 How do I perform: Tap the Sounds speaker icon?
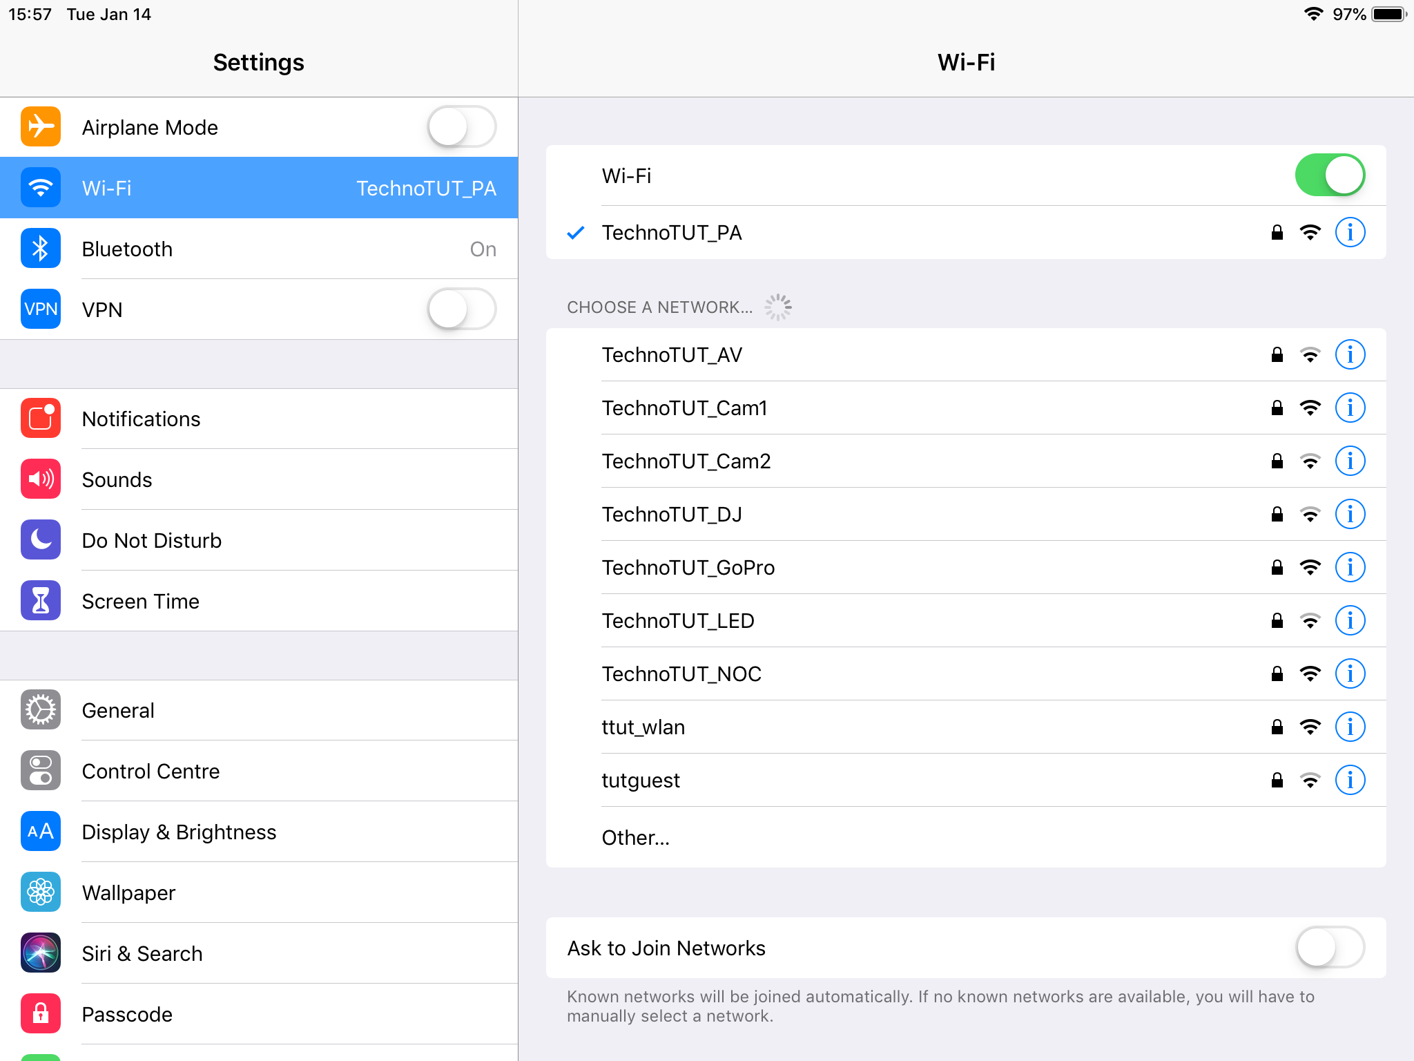(x=41, y=479)
